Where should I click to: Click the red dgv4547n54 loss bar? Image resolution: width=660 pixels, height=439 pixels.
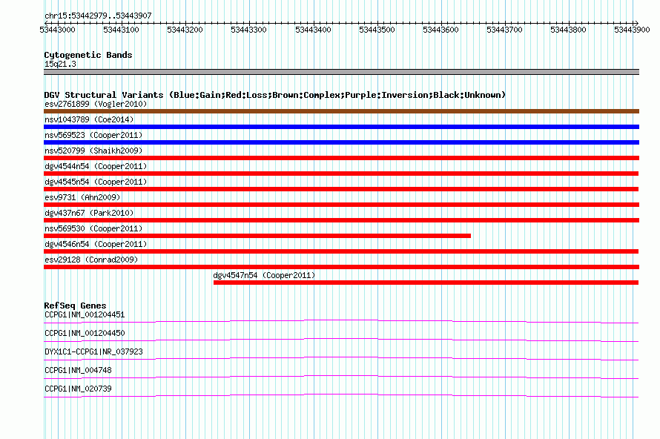426,283
